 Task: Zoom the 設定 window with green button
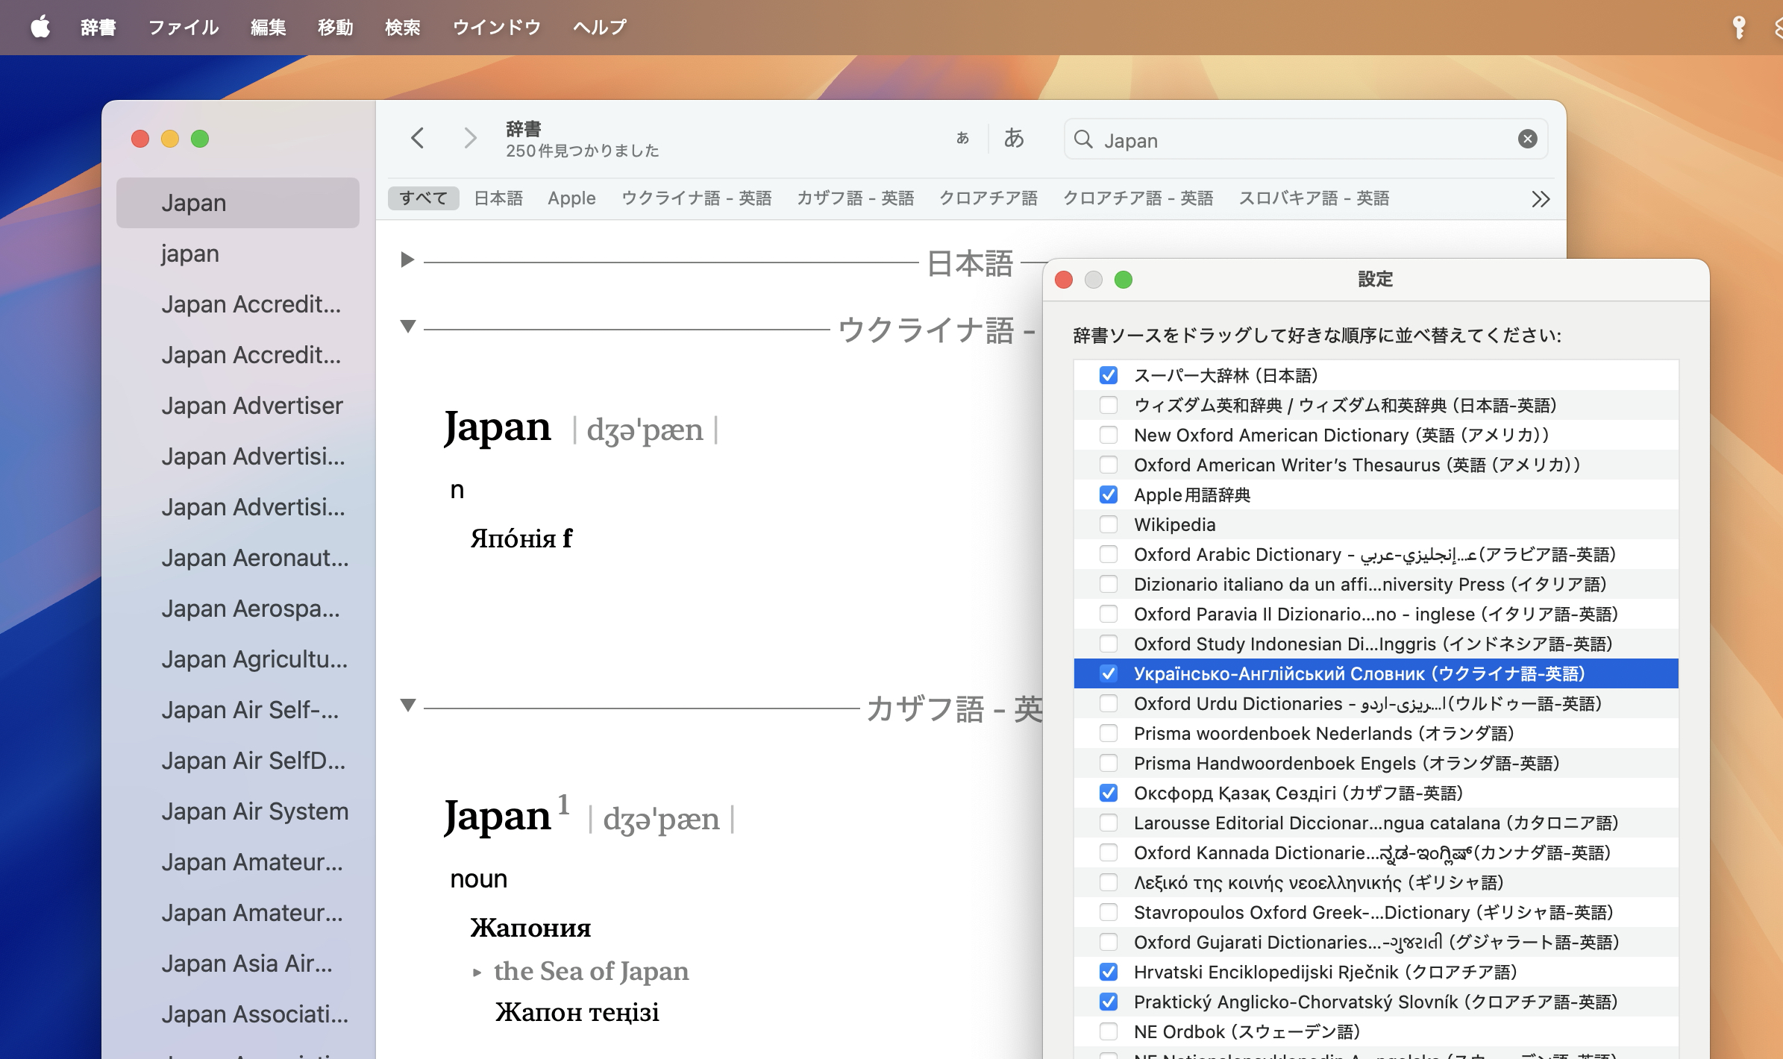click(1124, 280)
